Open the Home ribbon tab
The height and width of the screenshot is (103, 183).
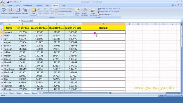[10, 5]
